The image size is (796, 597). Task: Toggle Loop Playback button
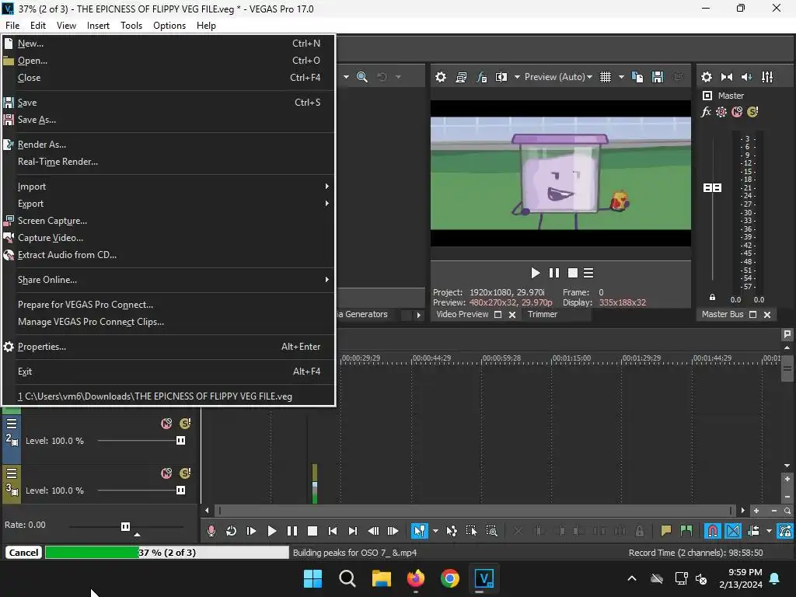click(231, 531)
